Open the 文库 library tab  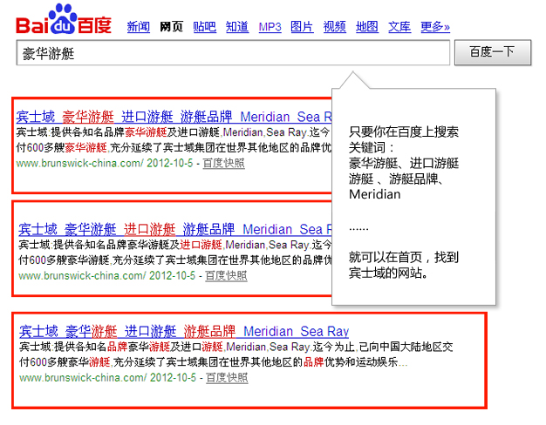[399, 27]
